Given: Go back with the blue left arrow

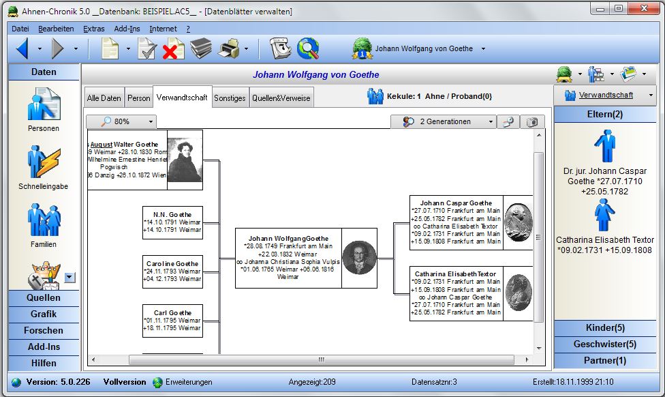Looking at the screenshot, I should (23, 48).
